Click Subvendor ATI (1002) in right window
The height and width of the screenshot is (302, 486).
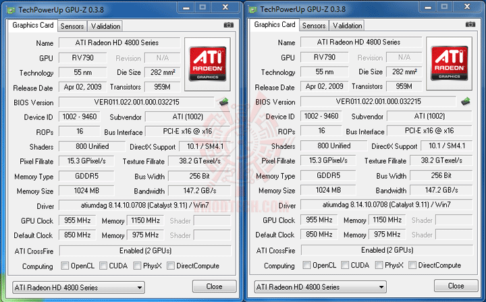tap(429, 116)
